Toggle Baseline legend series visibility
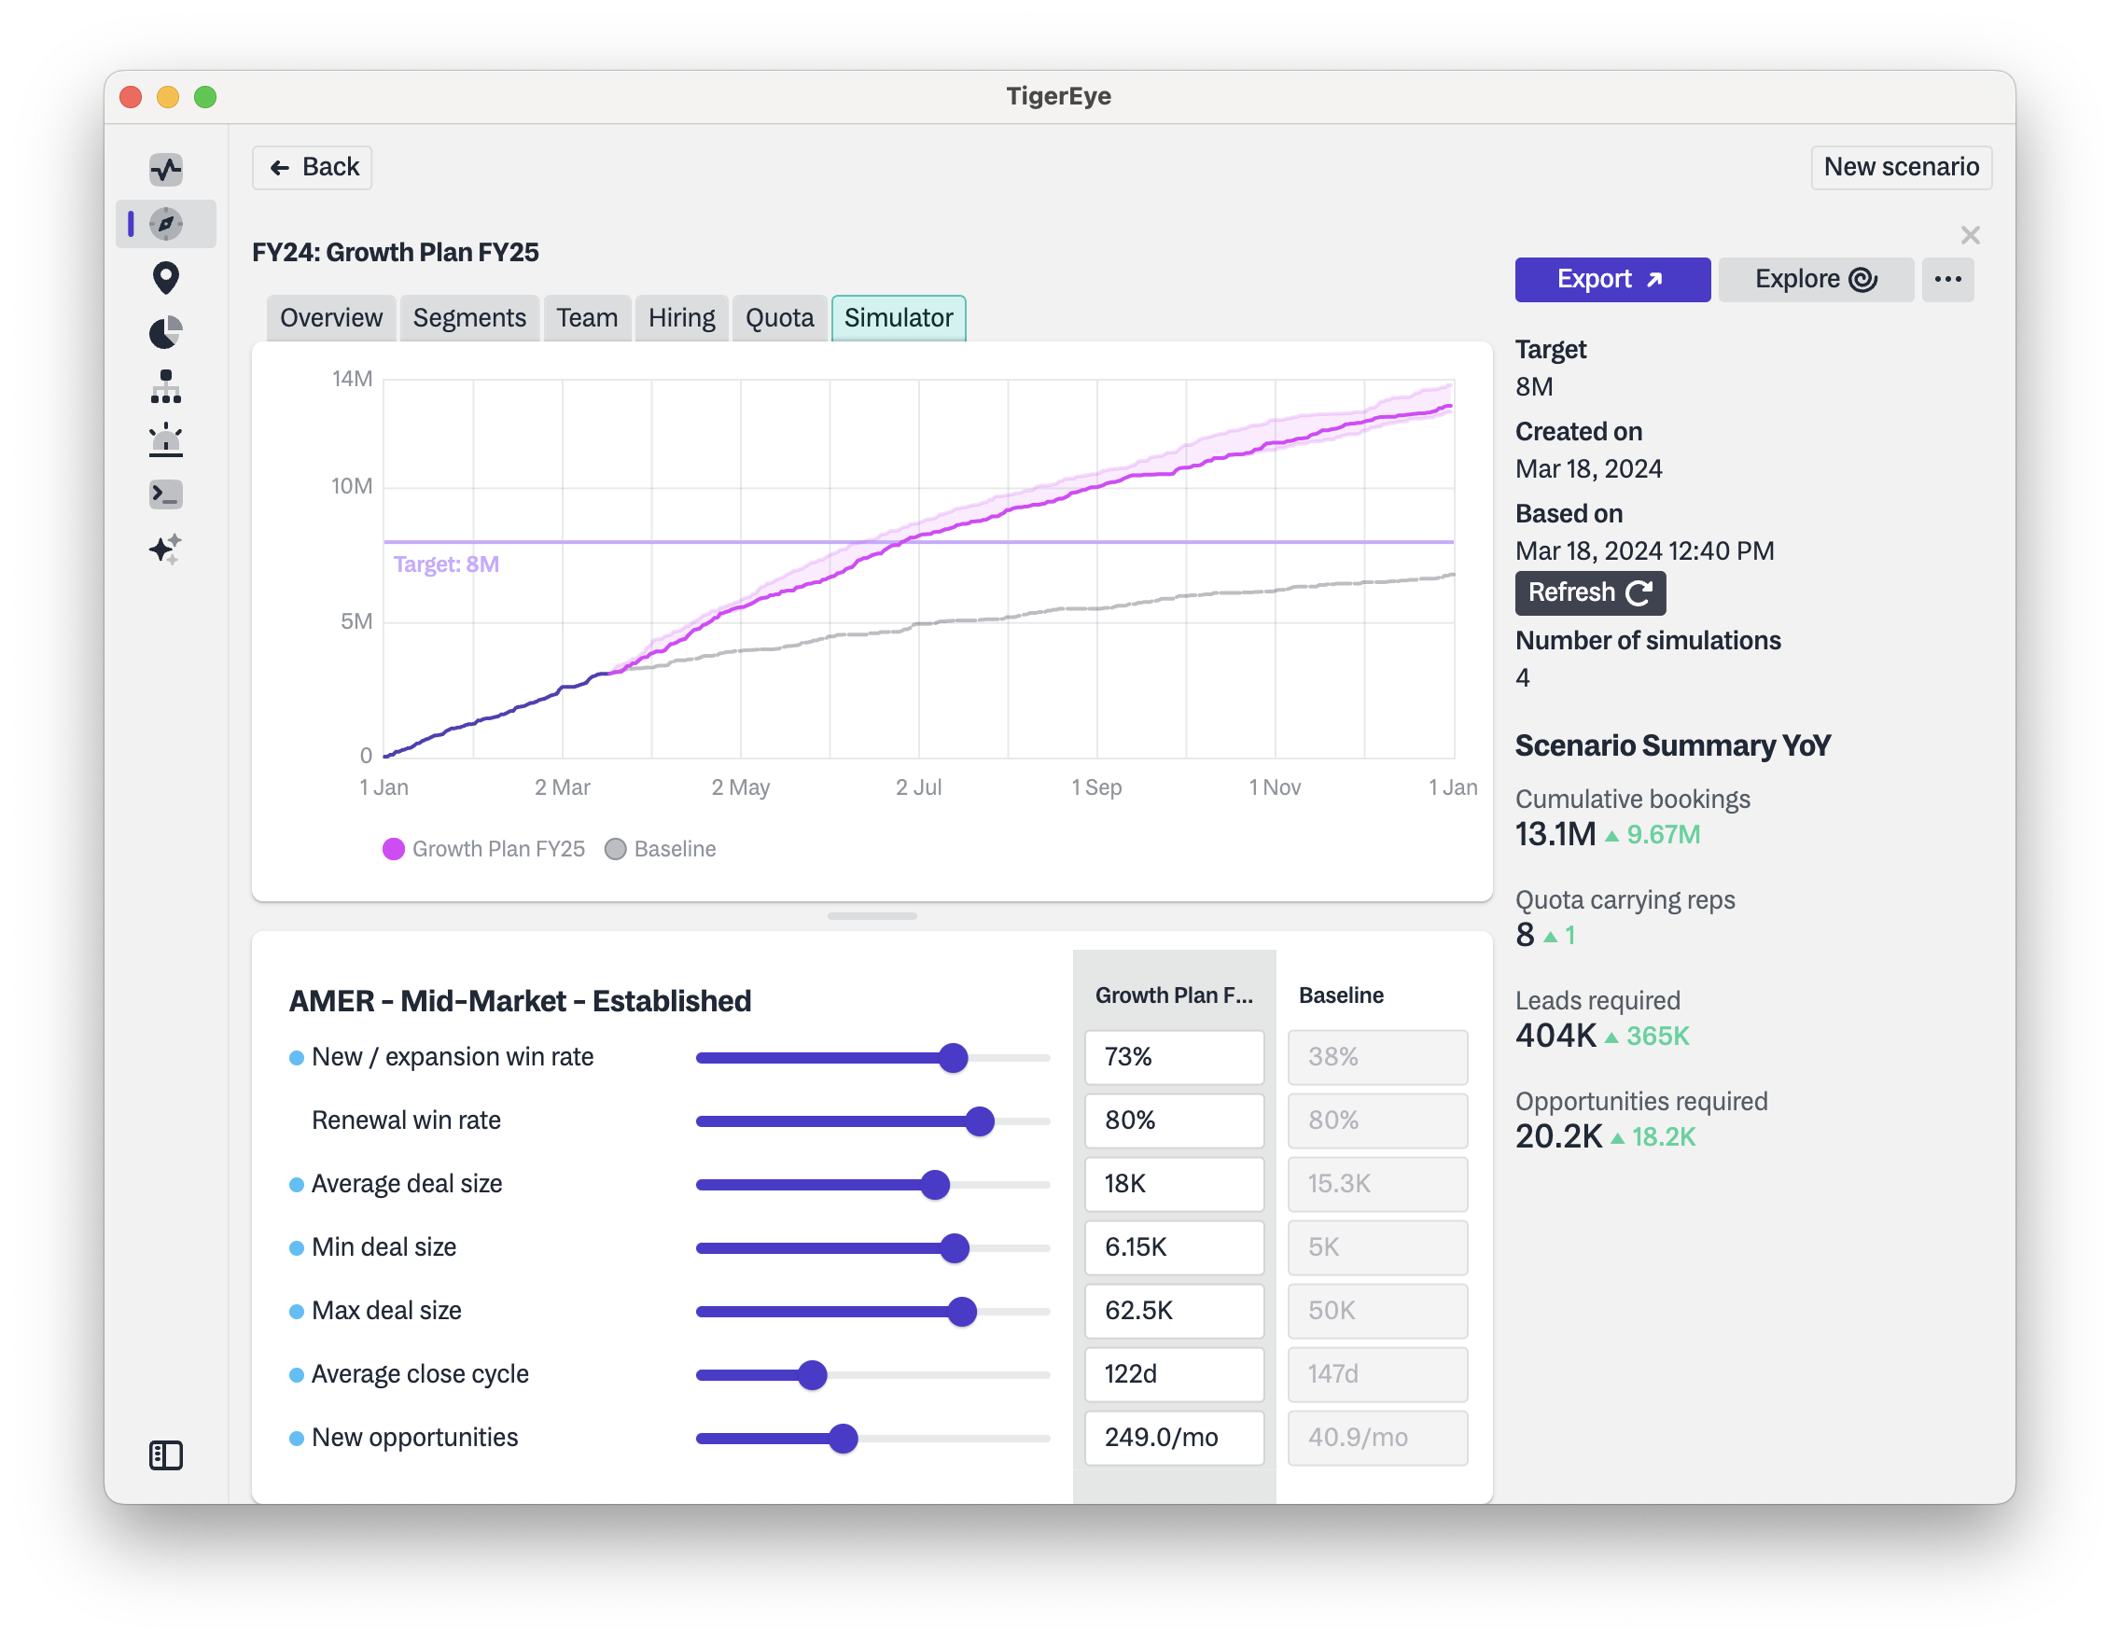 (661, 849)
